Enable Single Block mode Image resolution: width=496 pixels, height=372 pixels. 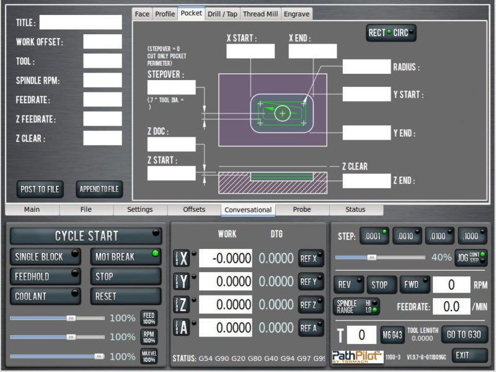pyautogui.click(x=45, y=256)
